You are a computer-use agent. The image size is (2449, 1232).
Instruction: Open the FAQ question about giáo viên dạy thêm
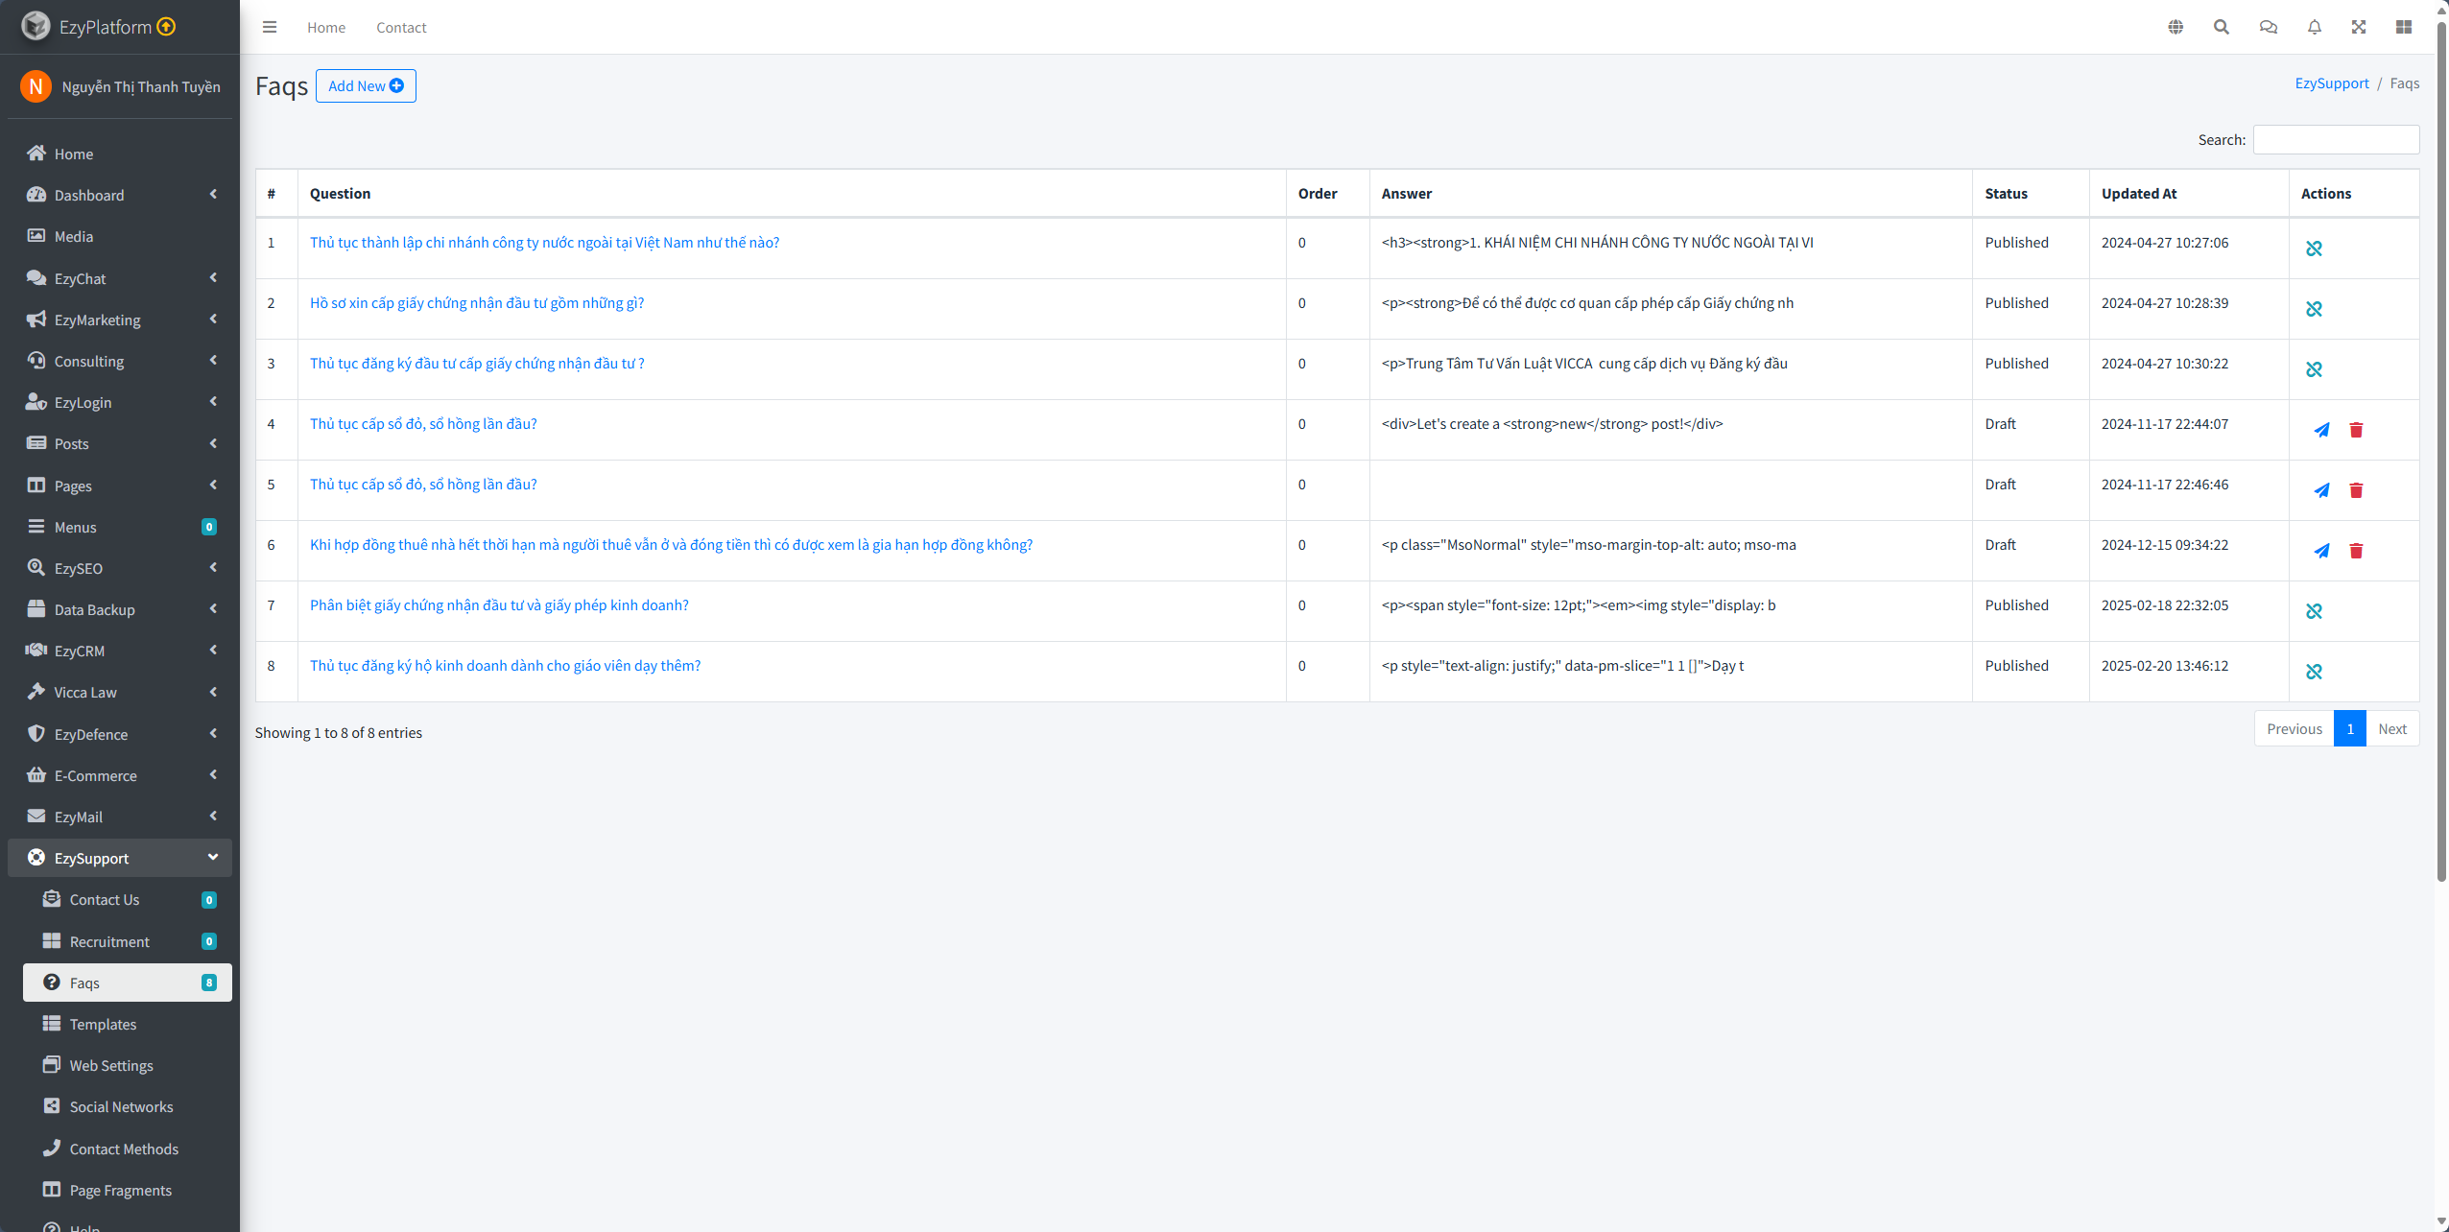click(x=505, y=666)
